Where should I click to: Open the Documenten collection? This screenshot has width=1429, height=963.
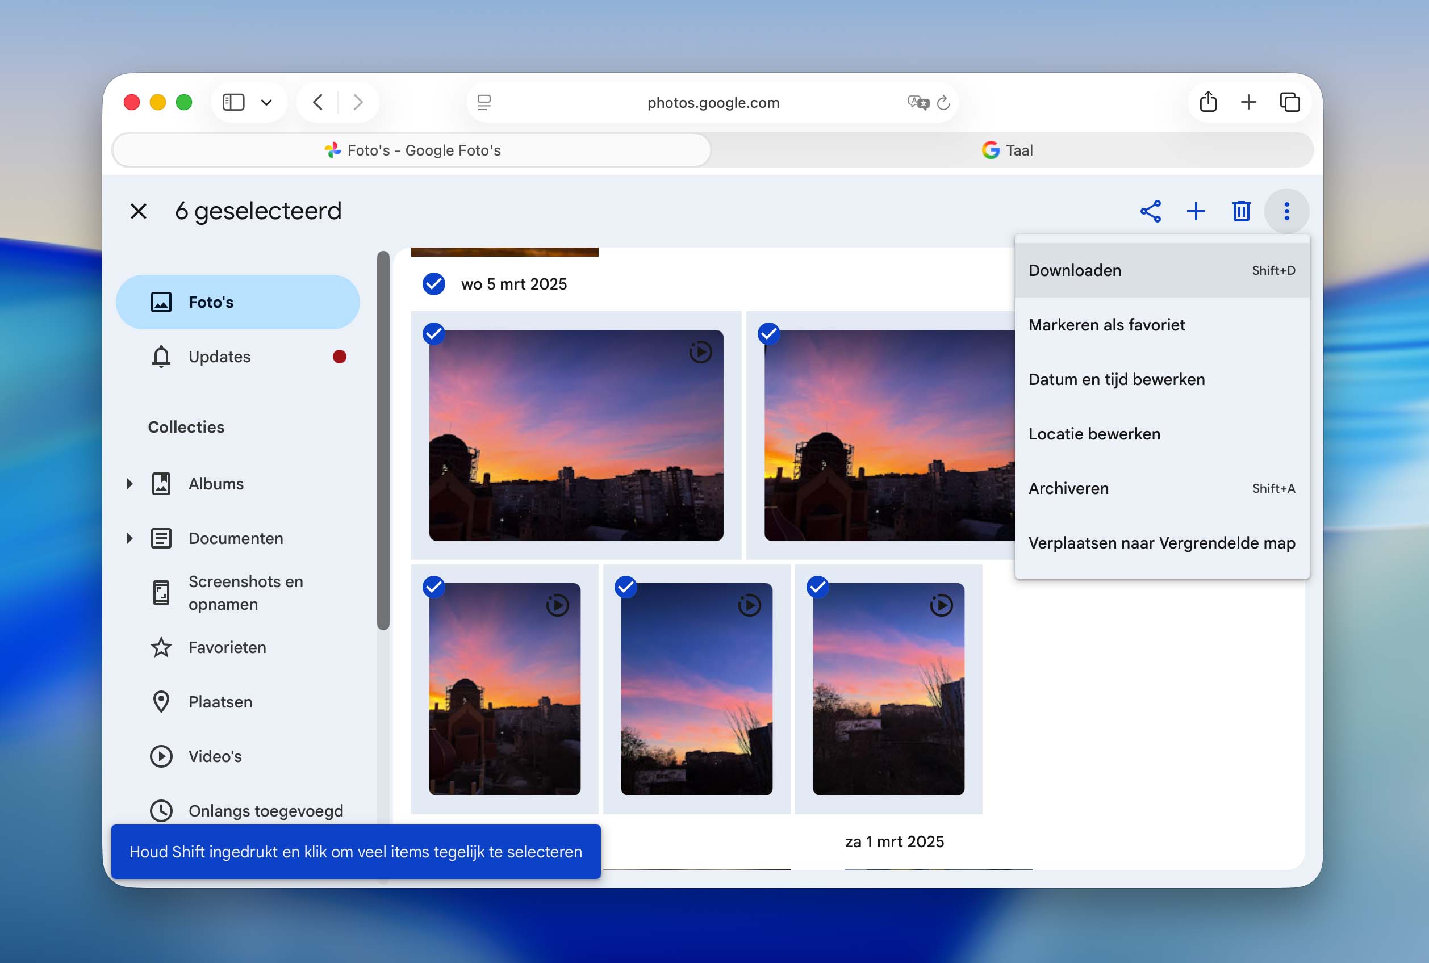pyautogui.click(x=235, y=539)
